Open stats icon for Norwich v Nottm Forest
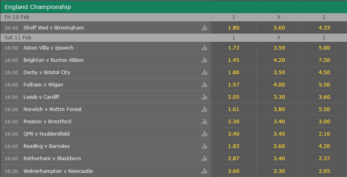Screen dimensions: 347x177 click(204, 109)
